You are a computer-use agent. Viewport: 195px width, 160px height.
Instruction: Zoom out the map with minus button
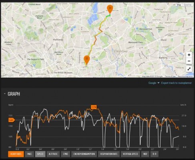coord(189,61)
